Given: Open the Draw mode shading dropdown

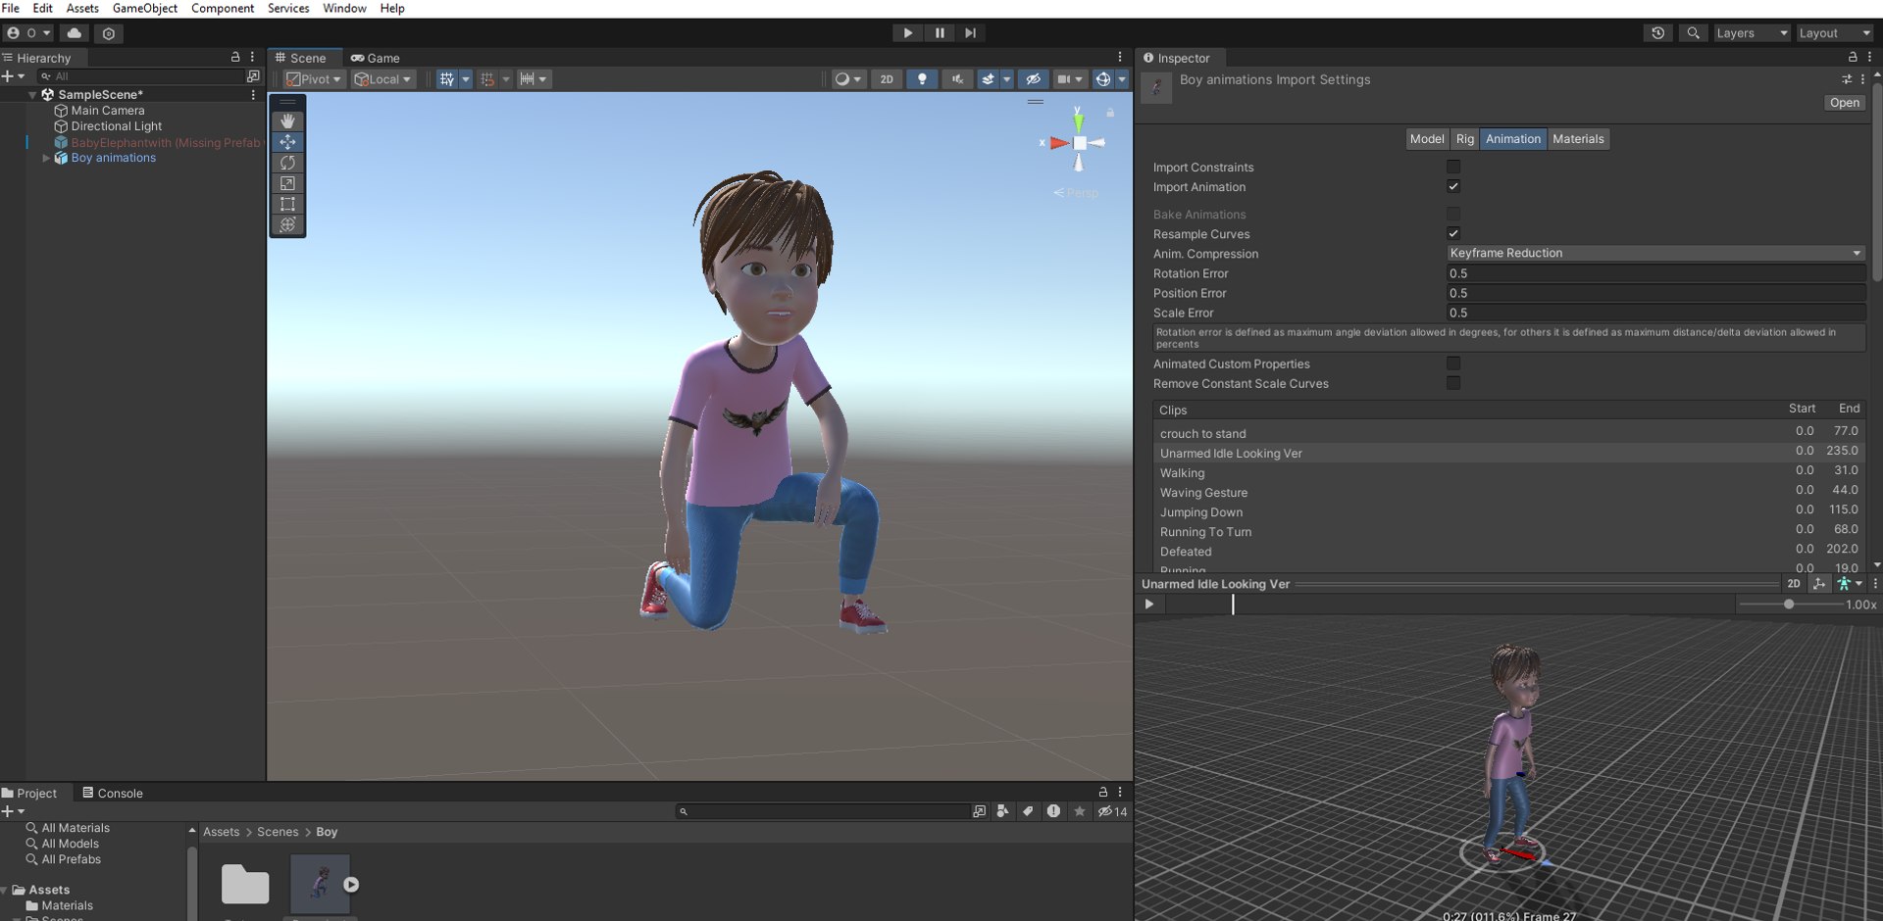Looking at the screenshot, I should 847,79.
